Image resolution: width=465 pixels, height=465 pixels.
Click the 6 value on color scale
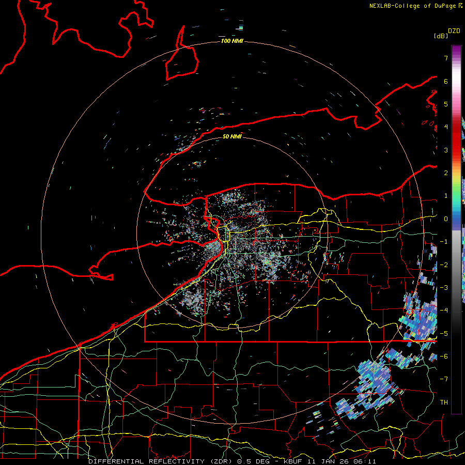coord(446,81)
